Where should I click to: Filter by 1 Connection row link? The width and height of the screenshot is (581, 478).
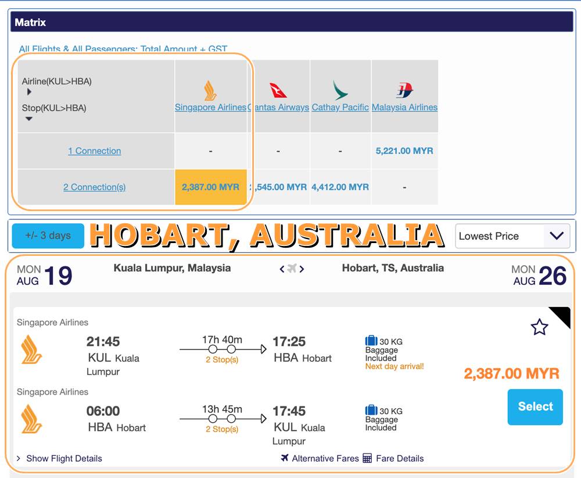pyautogui.click(x=95, y=151)
